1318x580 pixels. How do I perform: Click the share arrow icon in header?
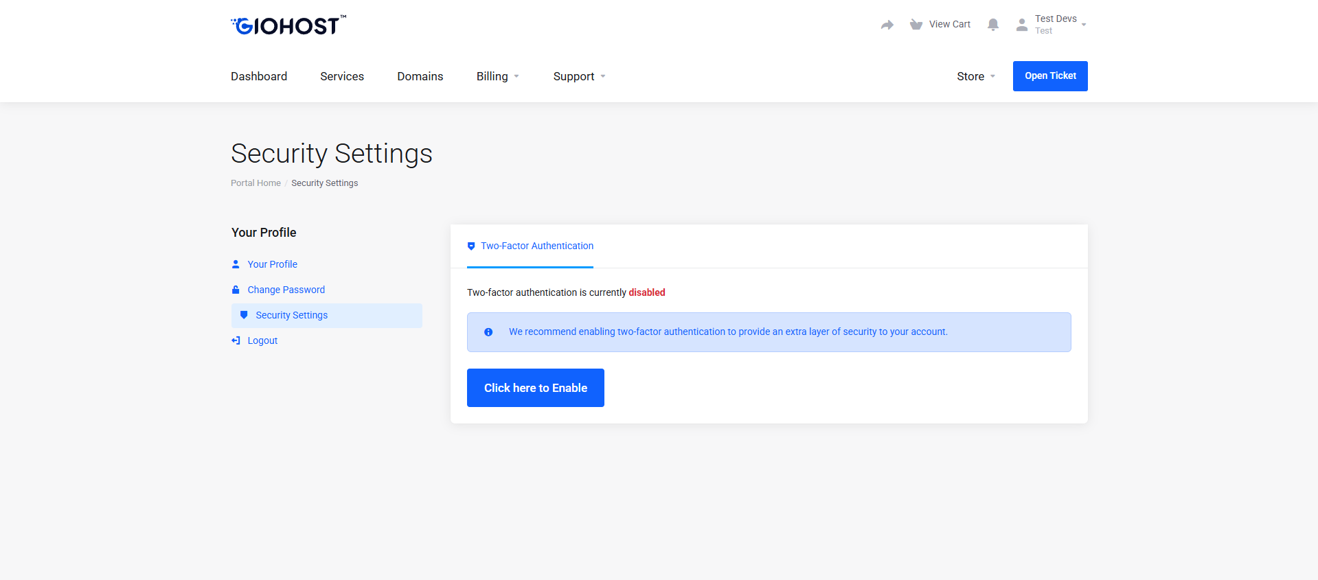pos(887,25)
